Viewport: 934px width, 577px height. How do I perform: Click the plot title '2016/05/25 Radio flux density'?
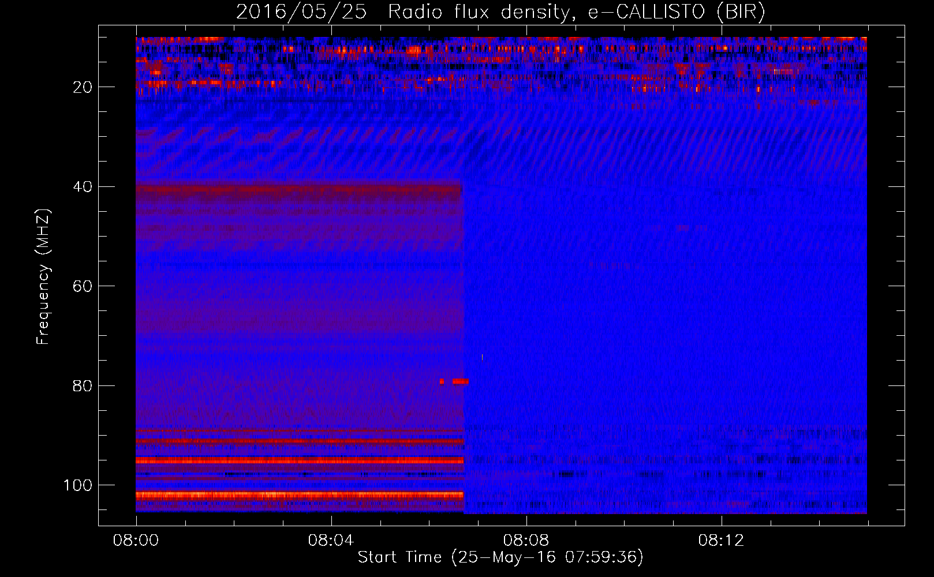(403, 12)
